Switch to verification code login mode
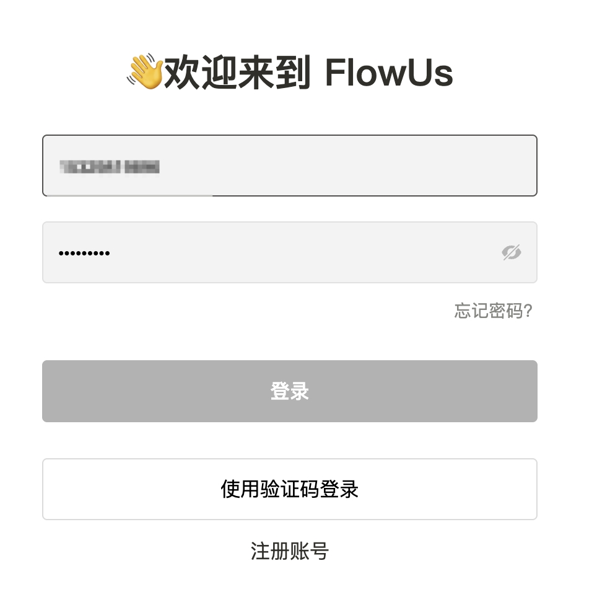Screen dimensions: 597x589 coord(289,489)
